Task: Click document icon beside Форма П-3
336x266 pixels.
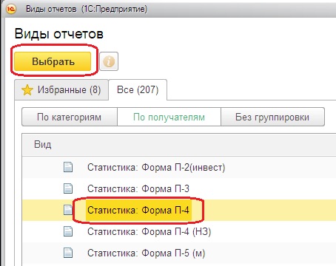Action: point(68,188)
